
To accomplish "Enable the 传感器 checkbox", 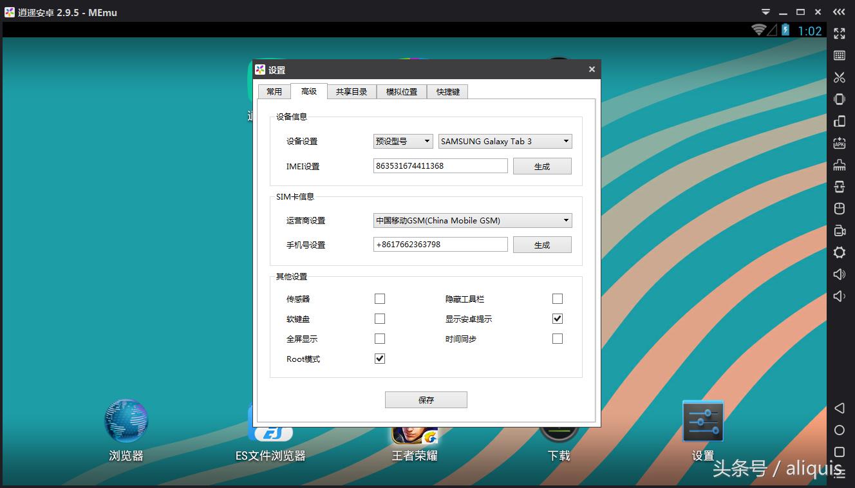I will pyautogui.click(x=379, y=298).
